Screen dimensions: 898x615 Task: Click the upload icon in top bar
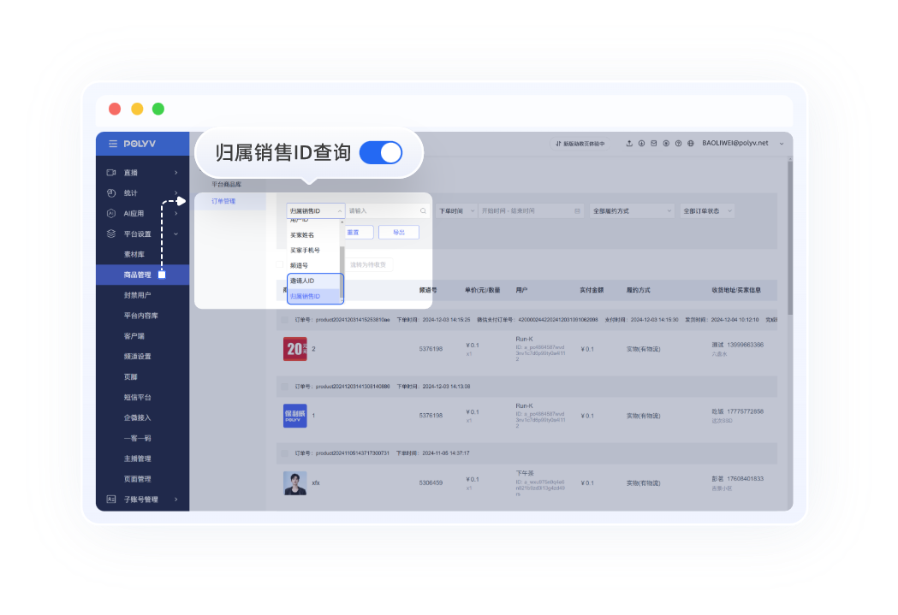point(630,144)
